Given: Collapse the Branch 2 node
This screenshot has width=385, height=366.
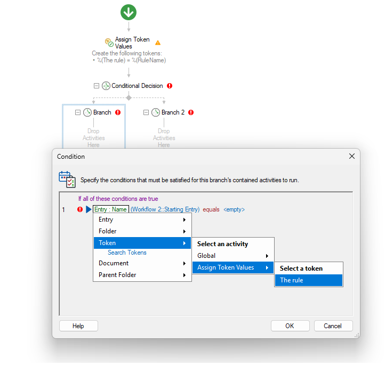Looking at the screenshot, I should click(x=146, y=112).
